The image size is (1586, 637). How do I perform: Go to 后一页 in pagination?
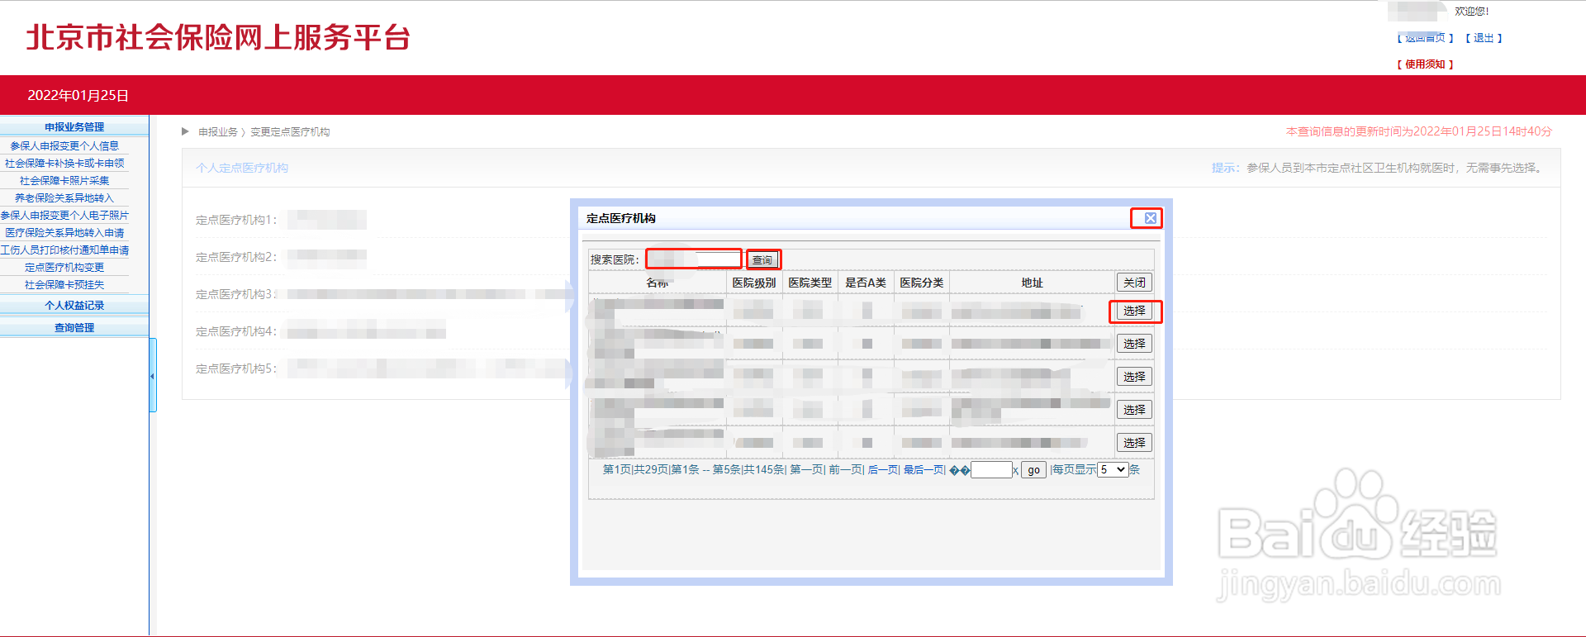(x=883, y=469)
